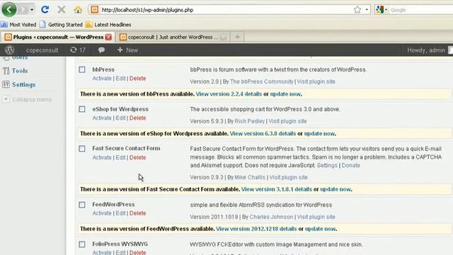Check the eShop for Wordpress checkbox
Viewport: 453px width, 255px height.
tap(82, 109)
